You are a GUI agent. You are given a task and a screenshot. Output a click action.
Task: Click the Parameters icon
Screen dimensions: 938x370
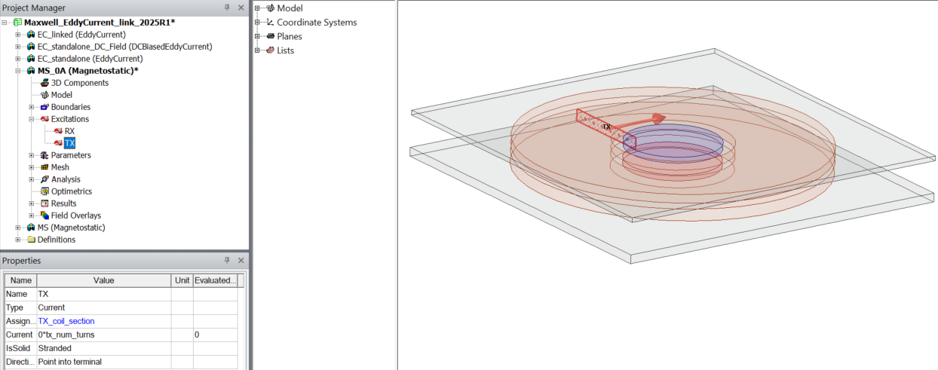click(44, 155)
